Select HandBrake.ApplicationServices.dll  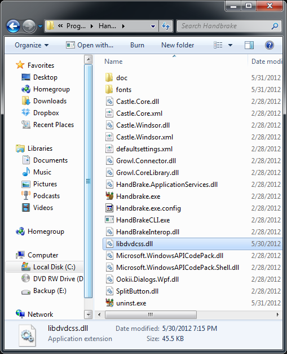pos(167,185)
